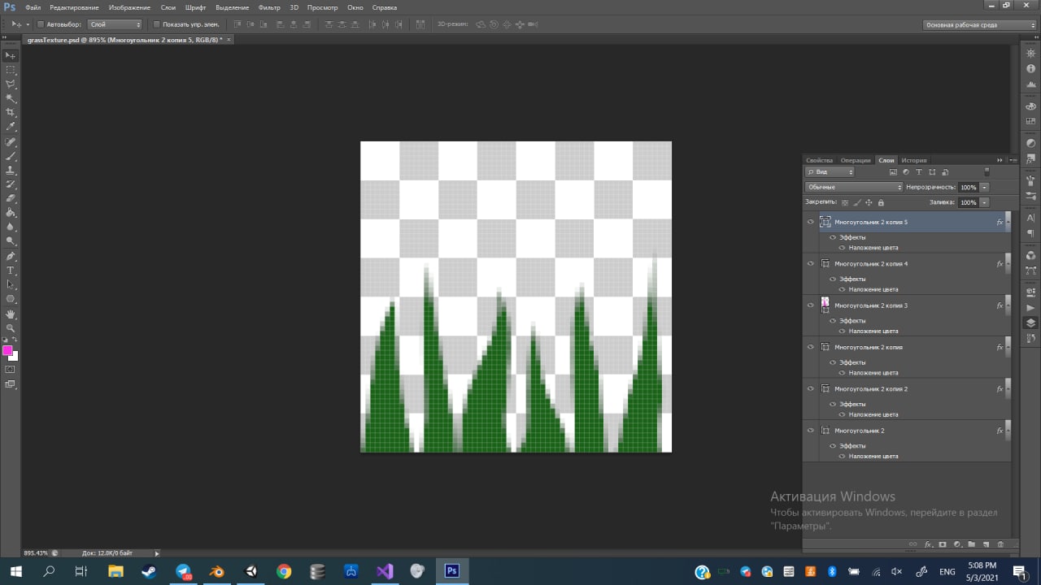Click the background white color swatch

(x=14, y=356)
